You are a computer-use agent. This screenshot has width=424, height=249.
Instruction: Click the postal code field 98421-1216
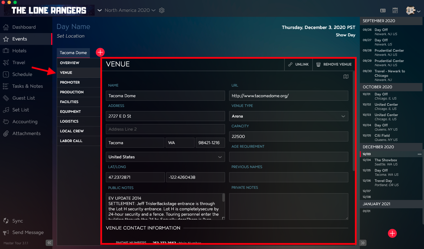[x=210, y=143]
